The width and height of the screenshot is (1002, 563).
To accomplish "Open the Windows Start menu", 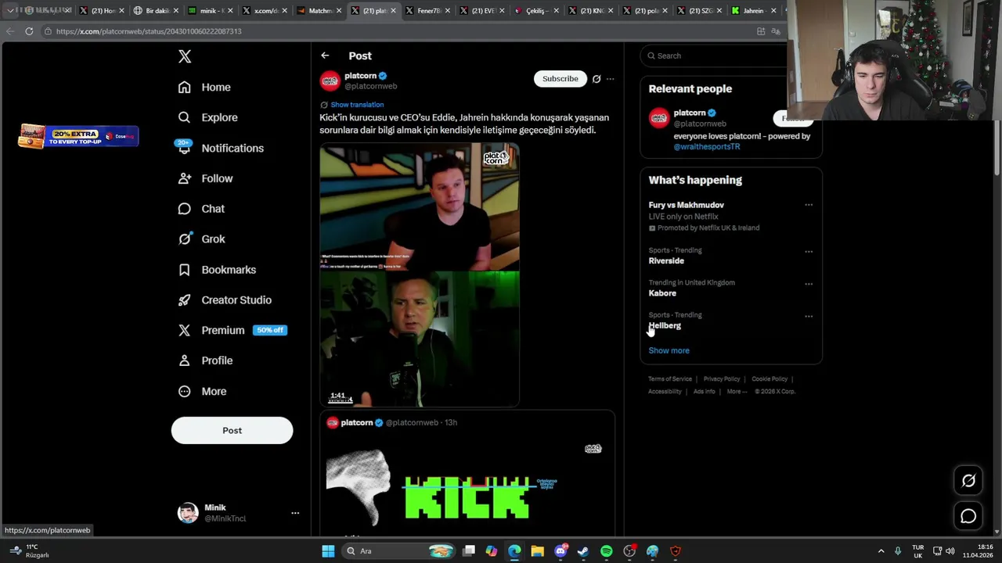I will (x=328, y=551).
